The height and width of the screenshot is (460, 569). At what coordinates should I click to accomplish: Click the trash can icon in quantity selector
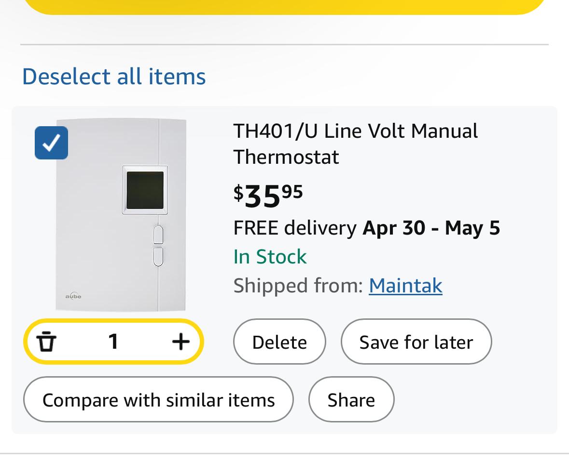tap(46, 341)
